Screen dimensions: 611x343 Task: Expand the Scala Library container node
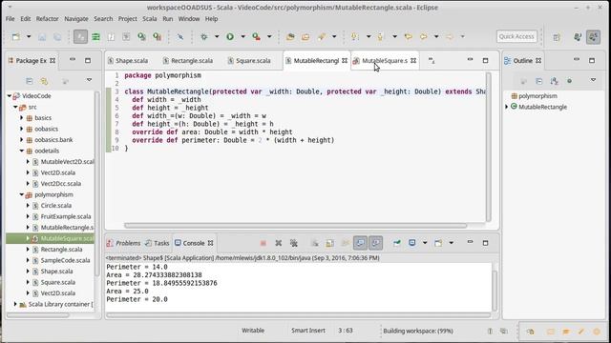(15, 304)
